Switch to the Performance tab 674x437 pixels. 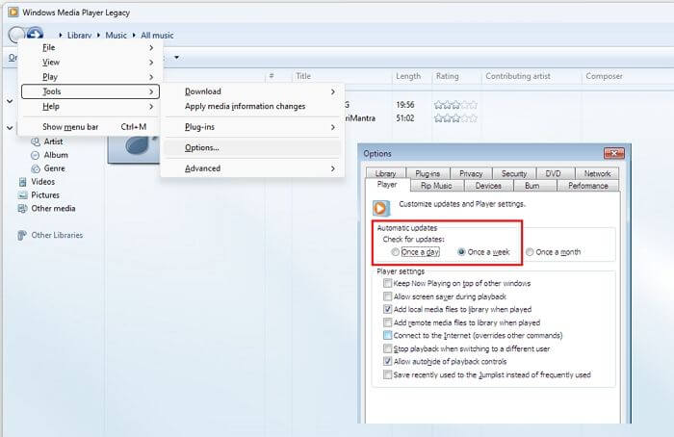588,186
